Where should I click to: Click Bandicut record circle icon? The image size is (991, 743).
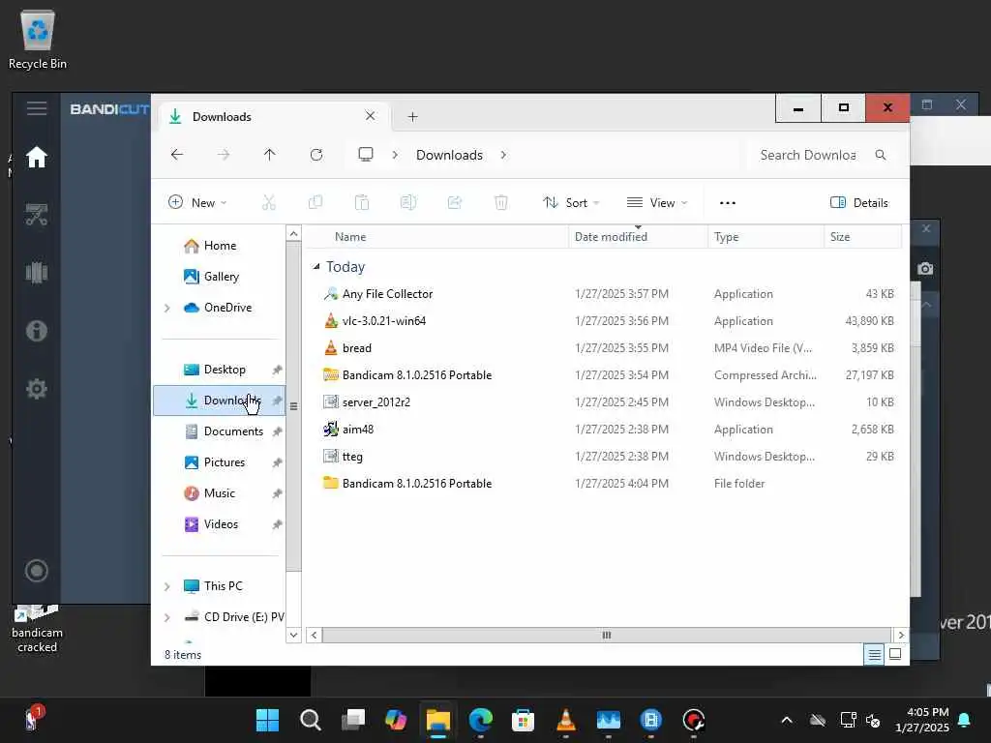coord(37,571)
